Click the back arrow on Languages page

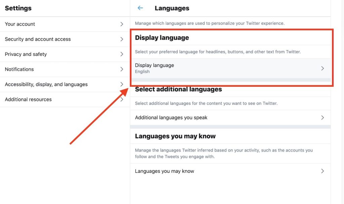pyautogui.click(x=140, y=8)
